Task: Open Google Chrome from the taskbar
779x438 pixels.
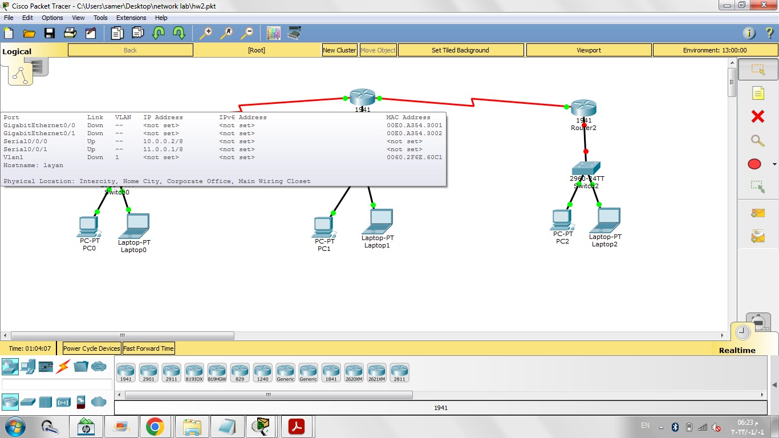Action: (155, 427)
